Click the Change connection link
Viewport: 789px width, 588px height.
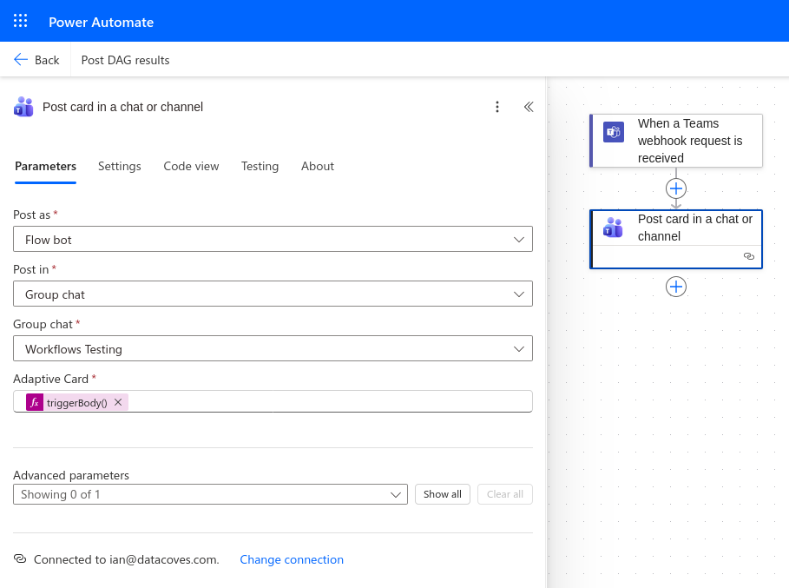pos(292,559)
